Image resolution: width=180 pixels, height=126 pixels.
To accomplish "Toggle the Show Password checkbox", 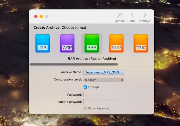I will pyautogui.click(x=85, y=108).
